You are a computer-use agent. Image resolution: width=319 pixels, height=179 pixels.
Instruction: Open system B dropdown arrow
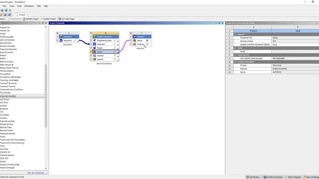(91, 33)
